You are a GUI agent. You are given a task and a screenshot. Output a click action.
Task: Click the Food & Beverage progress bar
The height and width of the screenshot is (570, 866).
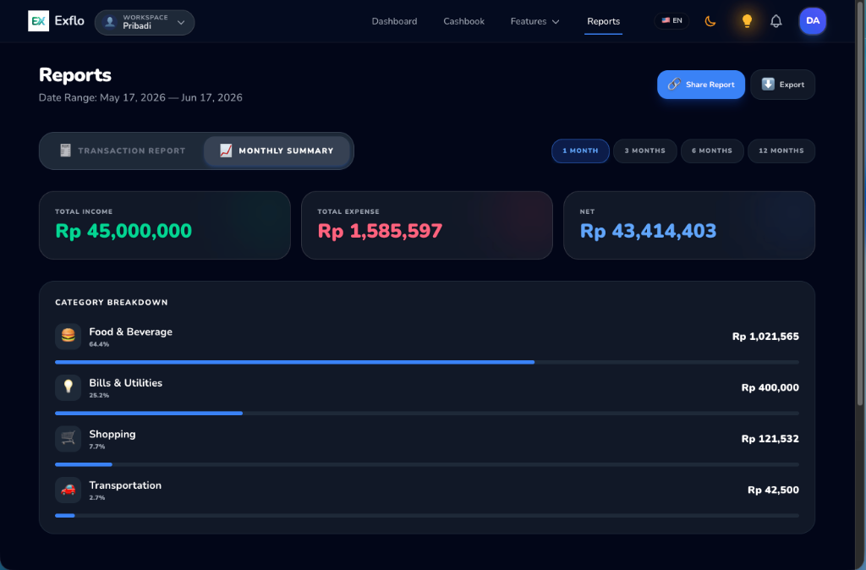tap(427, 362)
